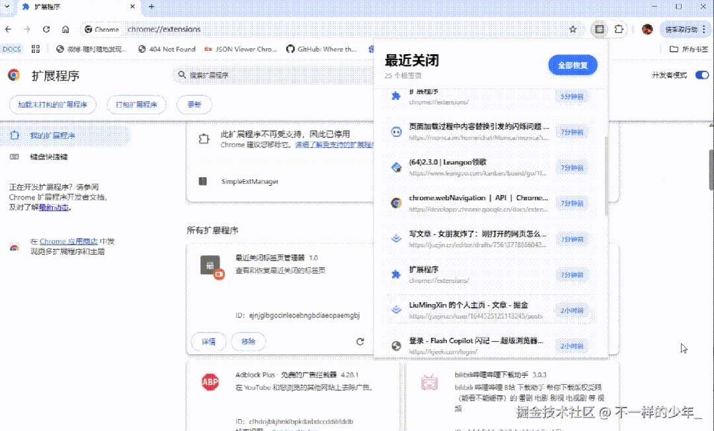Click the browser reload page icon
The width and height of the screenshot is (714, 431).
46,30
